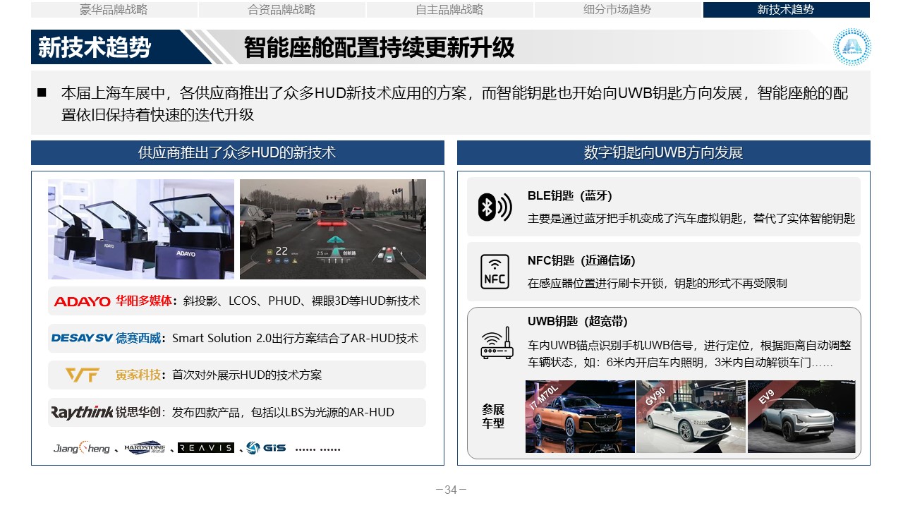Click the circular logo at top right
903x508 pixels.
[852, 47]
